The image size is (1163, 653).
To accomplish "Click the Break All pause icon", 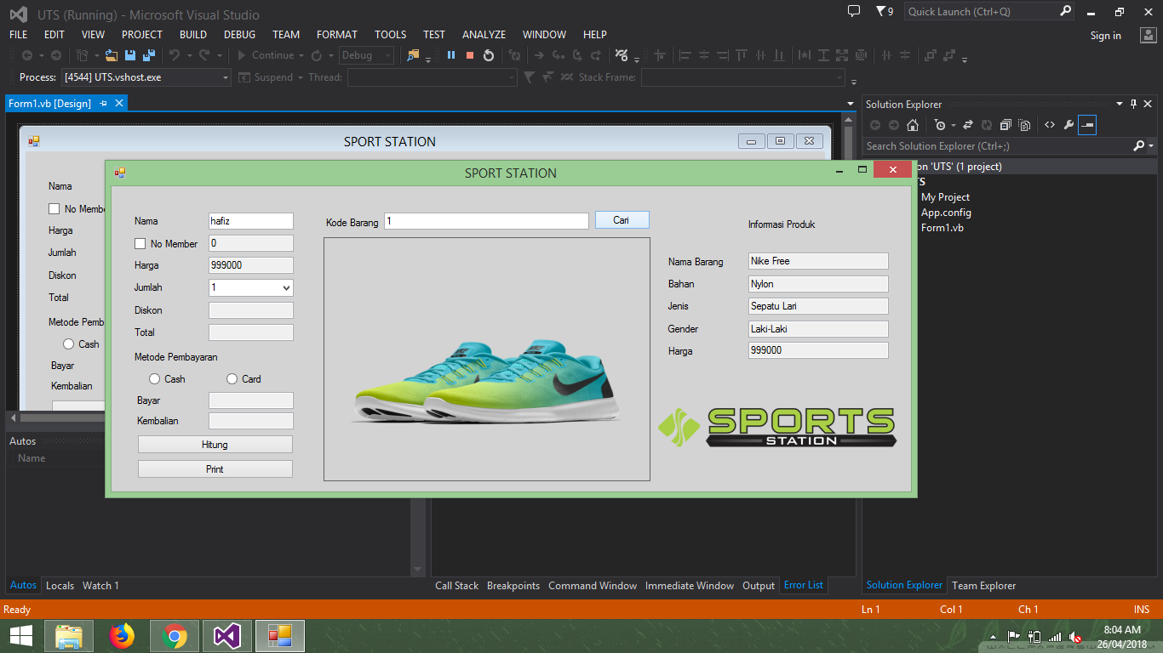I will [x=451, y=55].
